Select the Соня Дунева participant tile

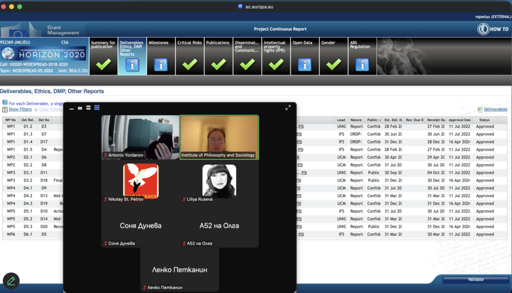click(x=140, y=226)
